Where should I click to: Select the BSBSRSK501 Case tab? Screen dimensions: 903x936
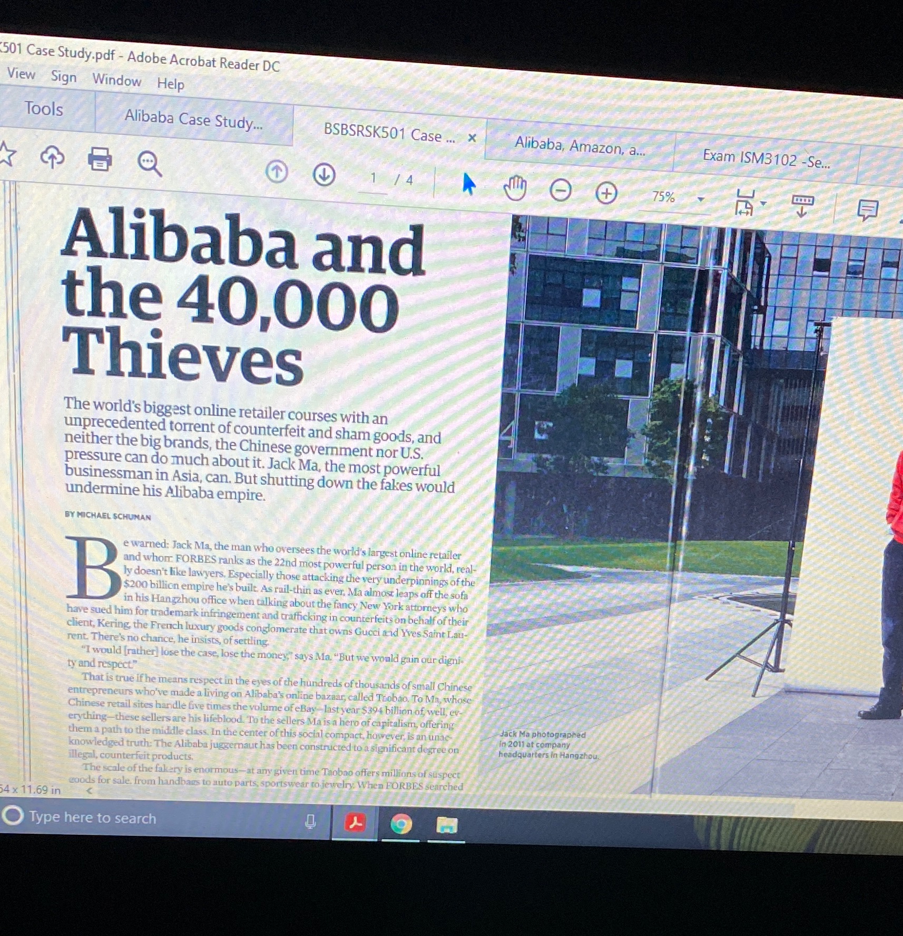tap(389, 133)
